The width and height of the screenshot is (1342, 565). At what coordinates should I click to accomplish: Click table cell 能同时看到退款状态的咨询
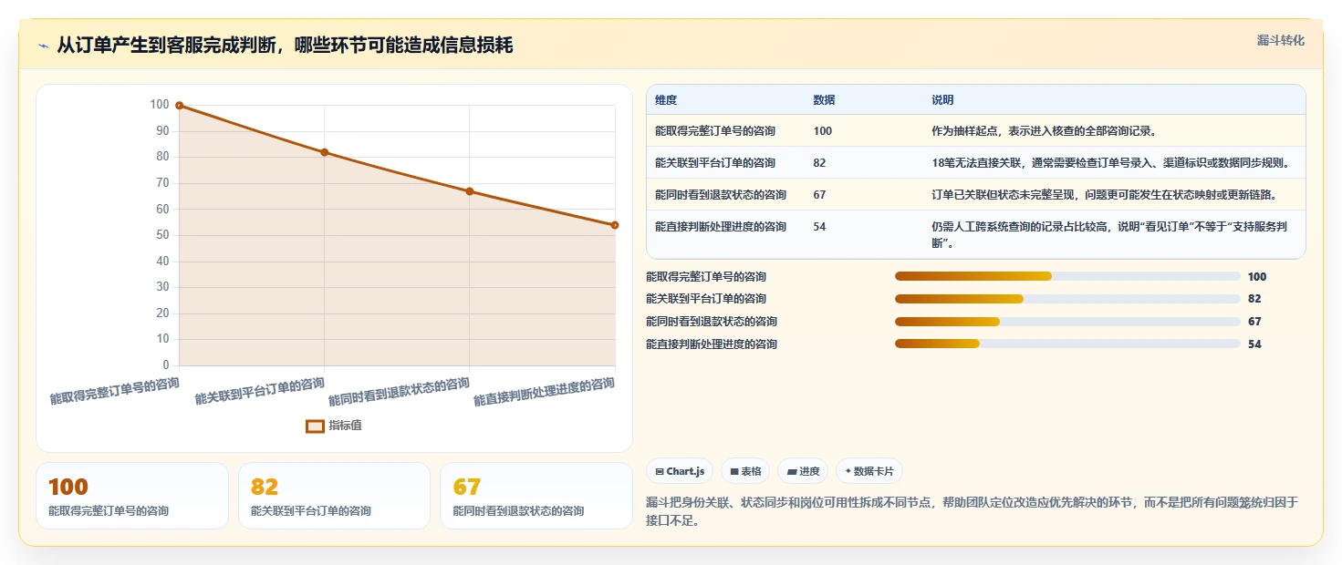pyautogui.click(x=721, y=195)
